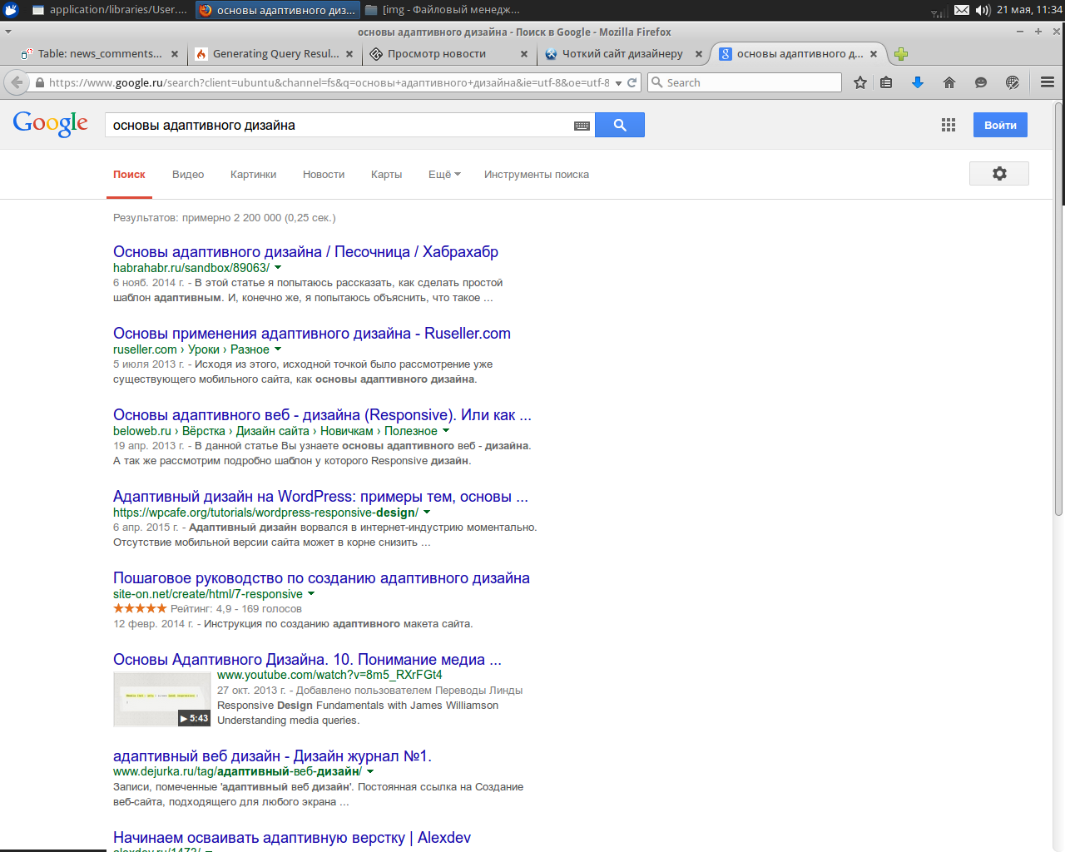Open dropdown arrow next to ruseller.com › Уроки › Разное

278,349
